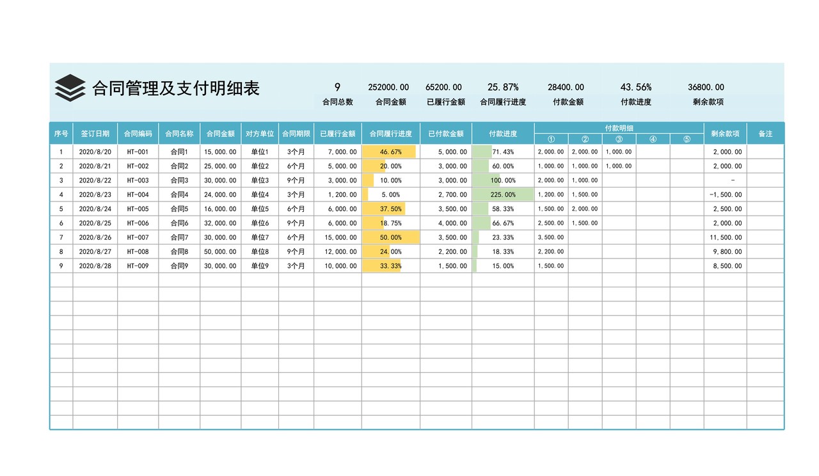The width and height of the screenshot is (819, 476).
Task: Click the 合同名称 column header
Action: point(179,134)
